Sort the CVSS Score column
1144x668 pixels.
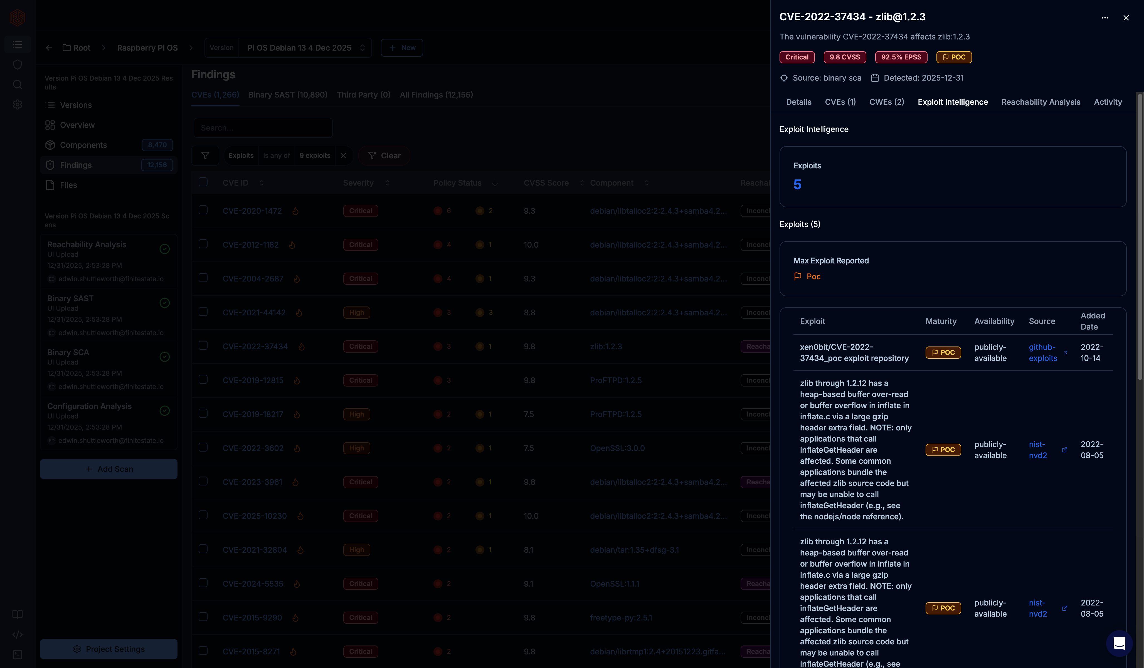click(x=581, y=183)
